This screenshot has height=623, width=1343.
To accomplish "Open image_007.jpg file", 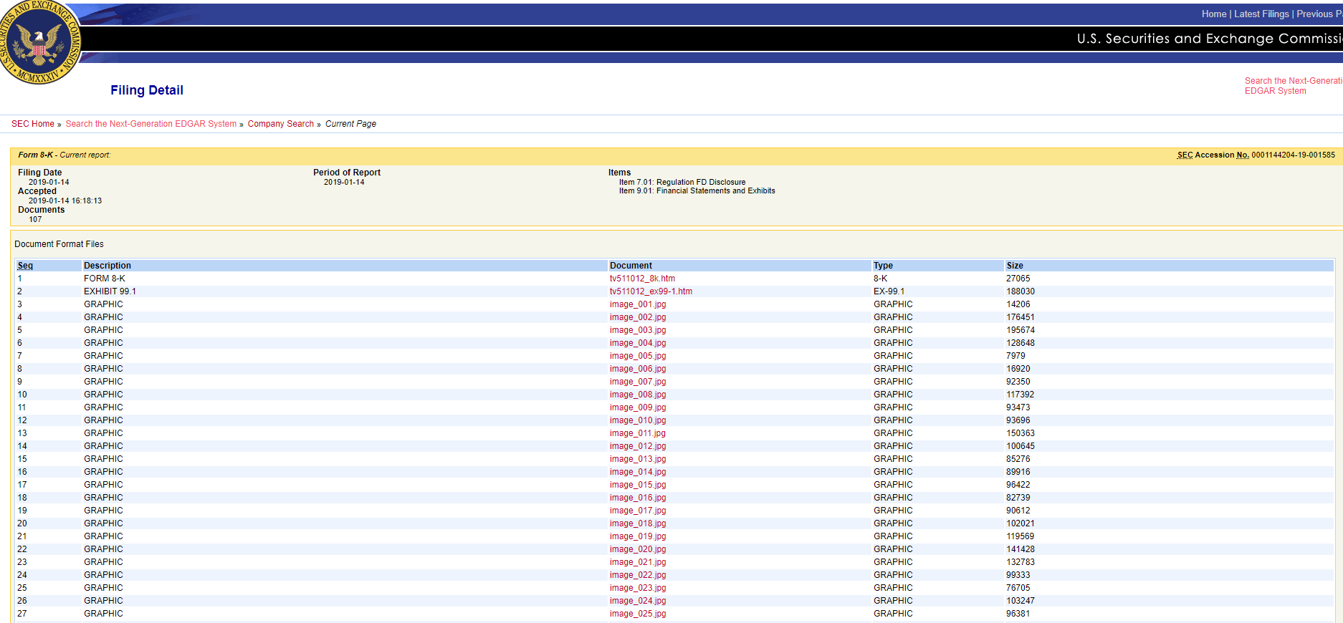I will pos(638,382).
